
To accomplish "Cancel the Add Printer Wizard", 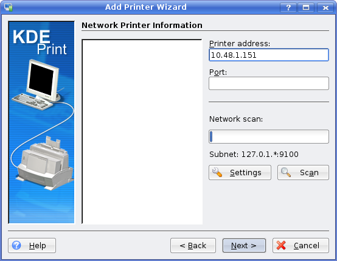I will point(301,245).
